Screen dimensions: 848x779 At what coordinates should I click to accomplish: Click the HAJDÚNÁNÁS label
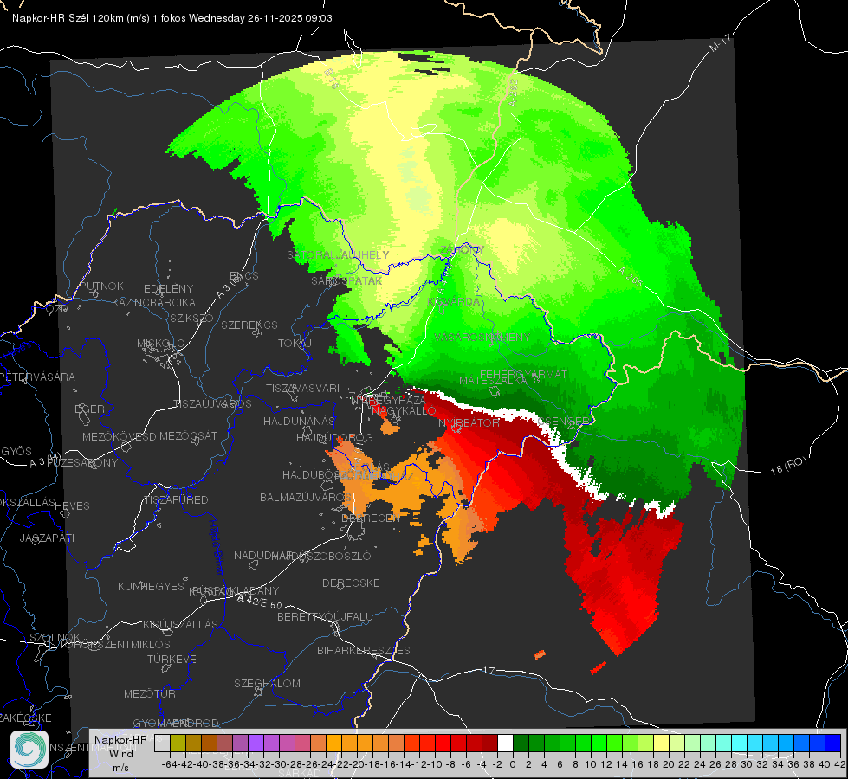click(x=299, y=421)
